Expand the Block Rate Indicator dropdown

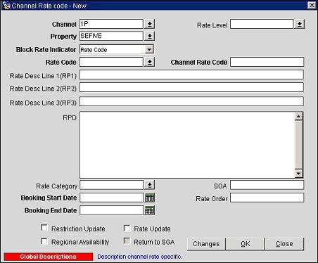click(x=149, y=49)
